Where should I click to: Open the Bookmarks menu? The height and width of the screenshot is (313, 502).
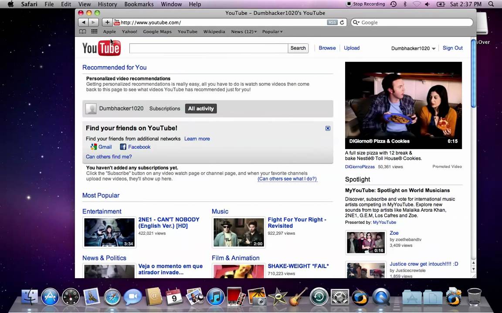[139, 4]
